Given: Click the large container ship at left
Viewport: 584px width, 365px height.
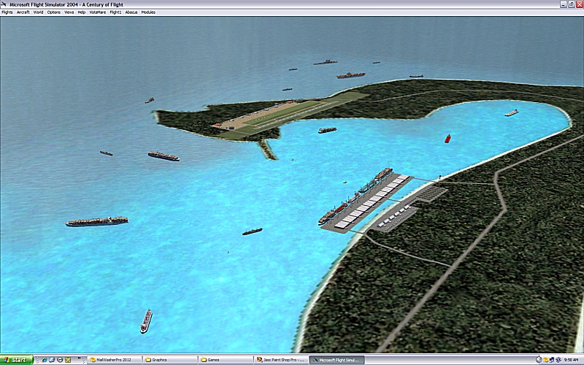Looking at the screenshot, I should 97,221.
